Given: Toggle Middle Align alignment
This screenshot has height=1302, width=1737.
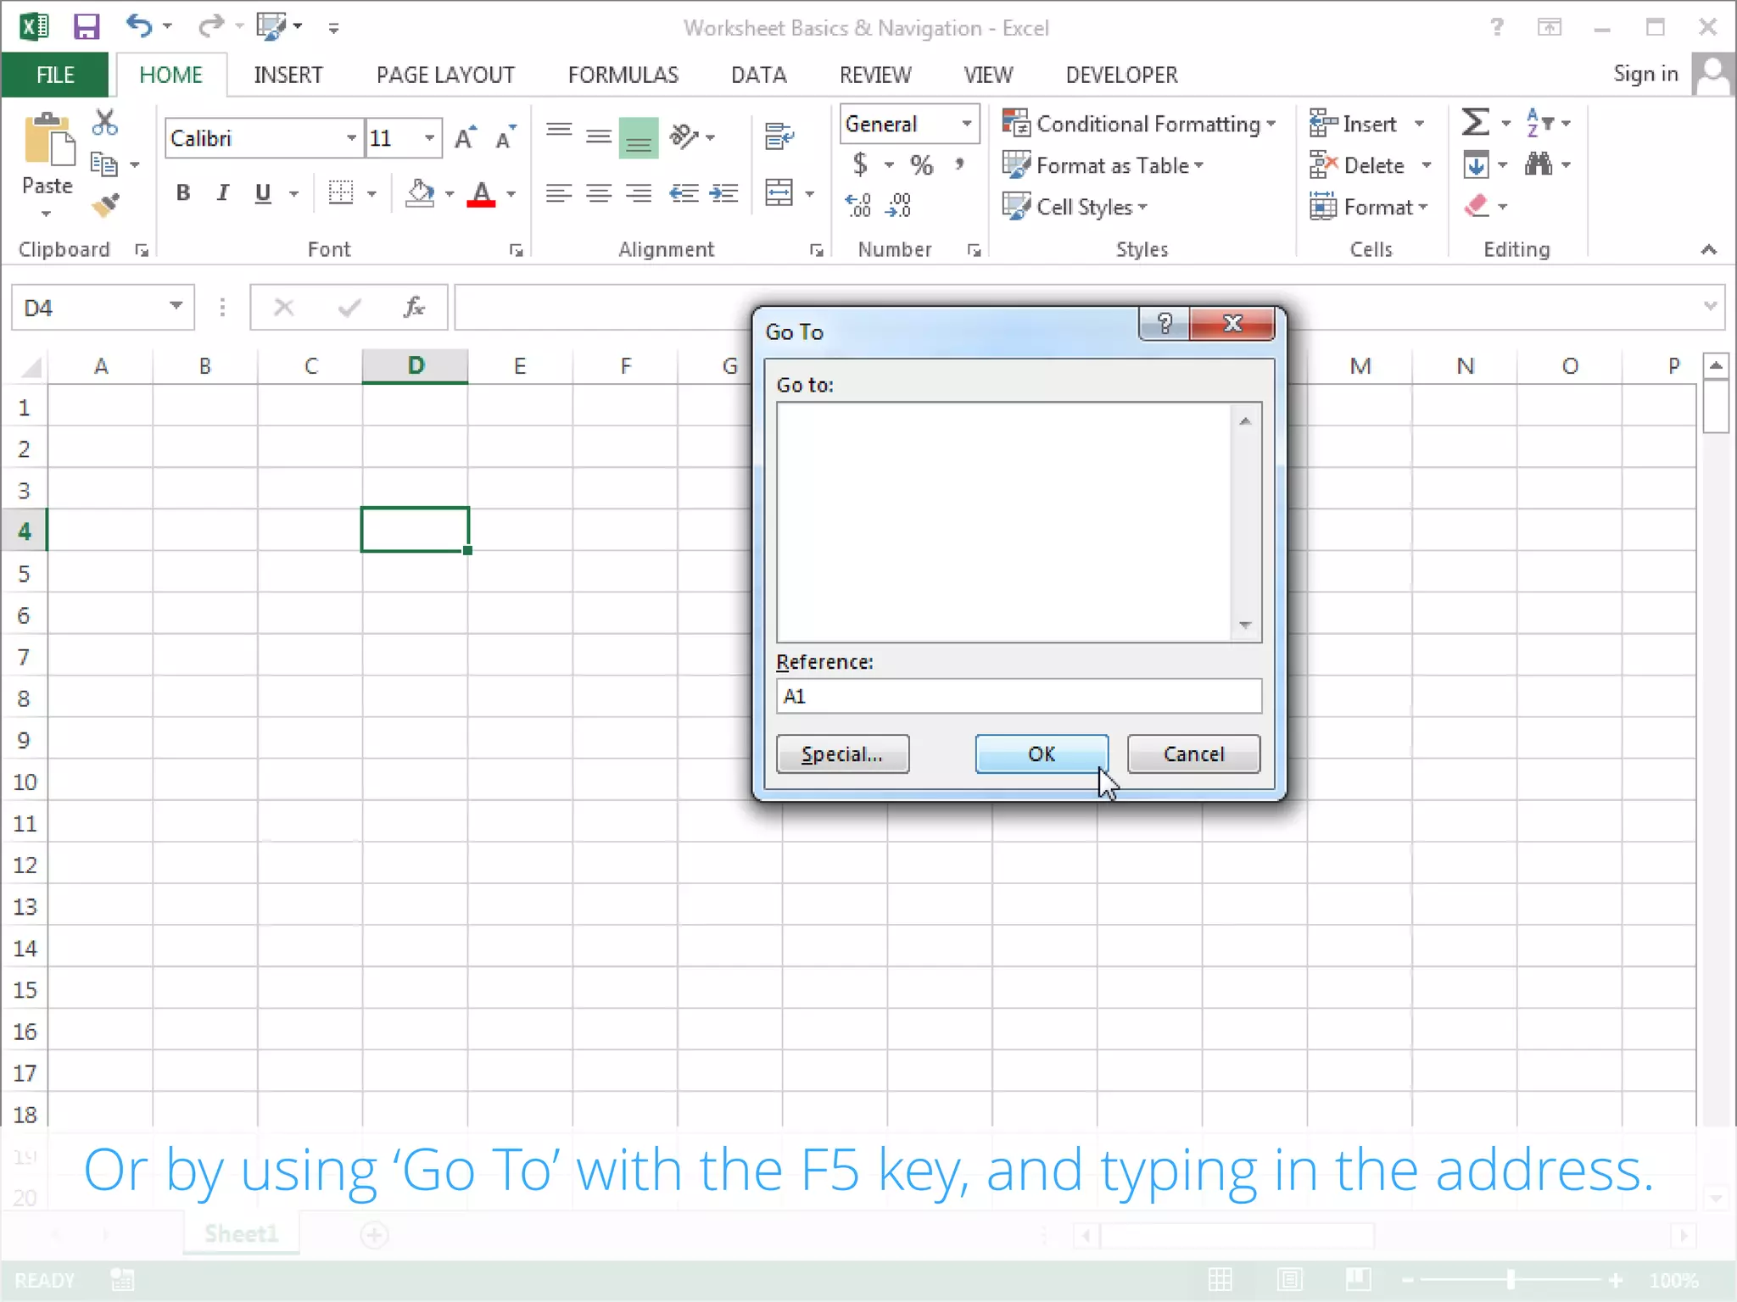Looking at the screenshot, I should (599, 136).
